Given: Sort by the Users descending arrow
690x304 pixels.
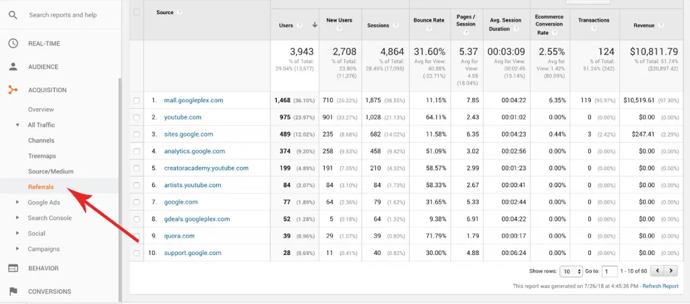Looking at the screenshot, I should [x=315, y=25].
